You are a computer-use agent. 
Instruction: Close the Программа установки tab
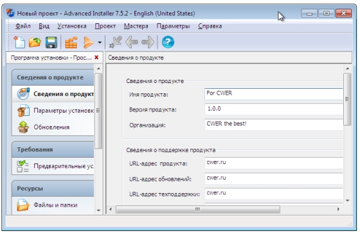coord(96,57)
